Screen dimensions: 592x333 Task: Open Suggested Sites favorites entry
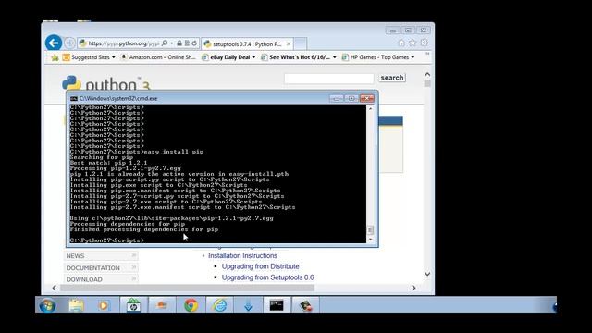pos(89,57)
